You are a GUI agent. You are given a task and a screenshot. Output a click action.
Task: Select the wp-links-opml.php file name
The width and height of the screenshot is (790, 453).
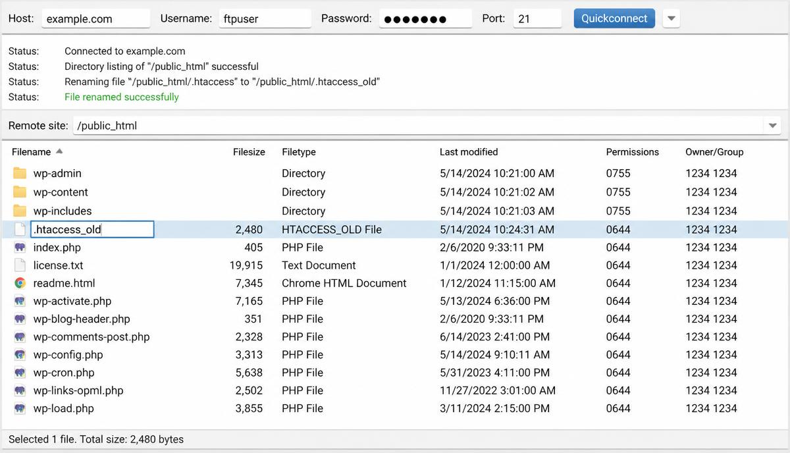tap(78, 390)
